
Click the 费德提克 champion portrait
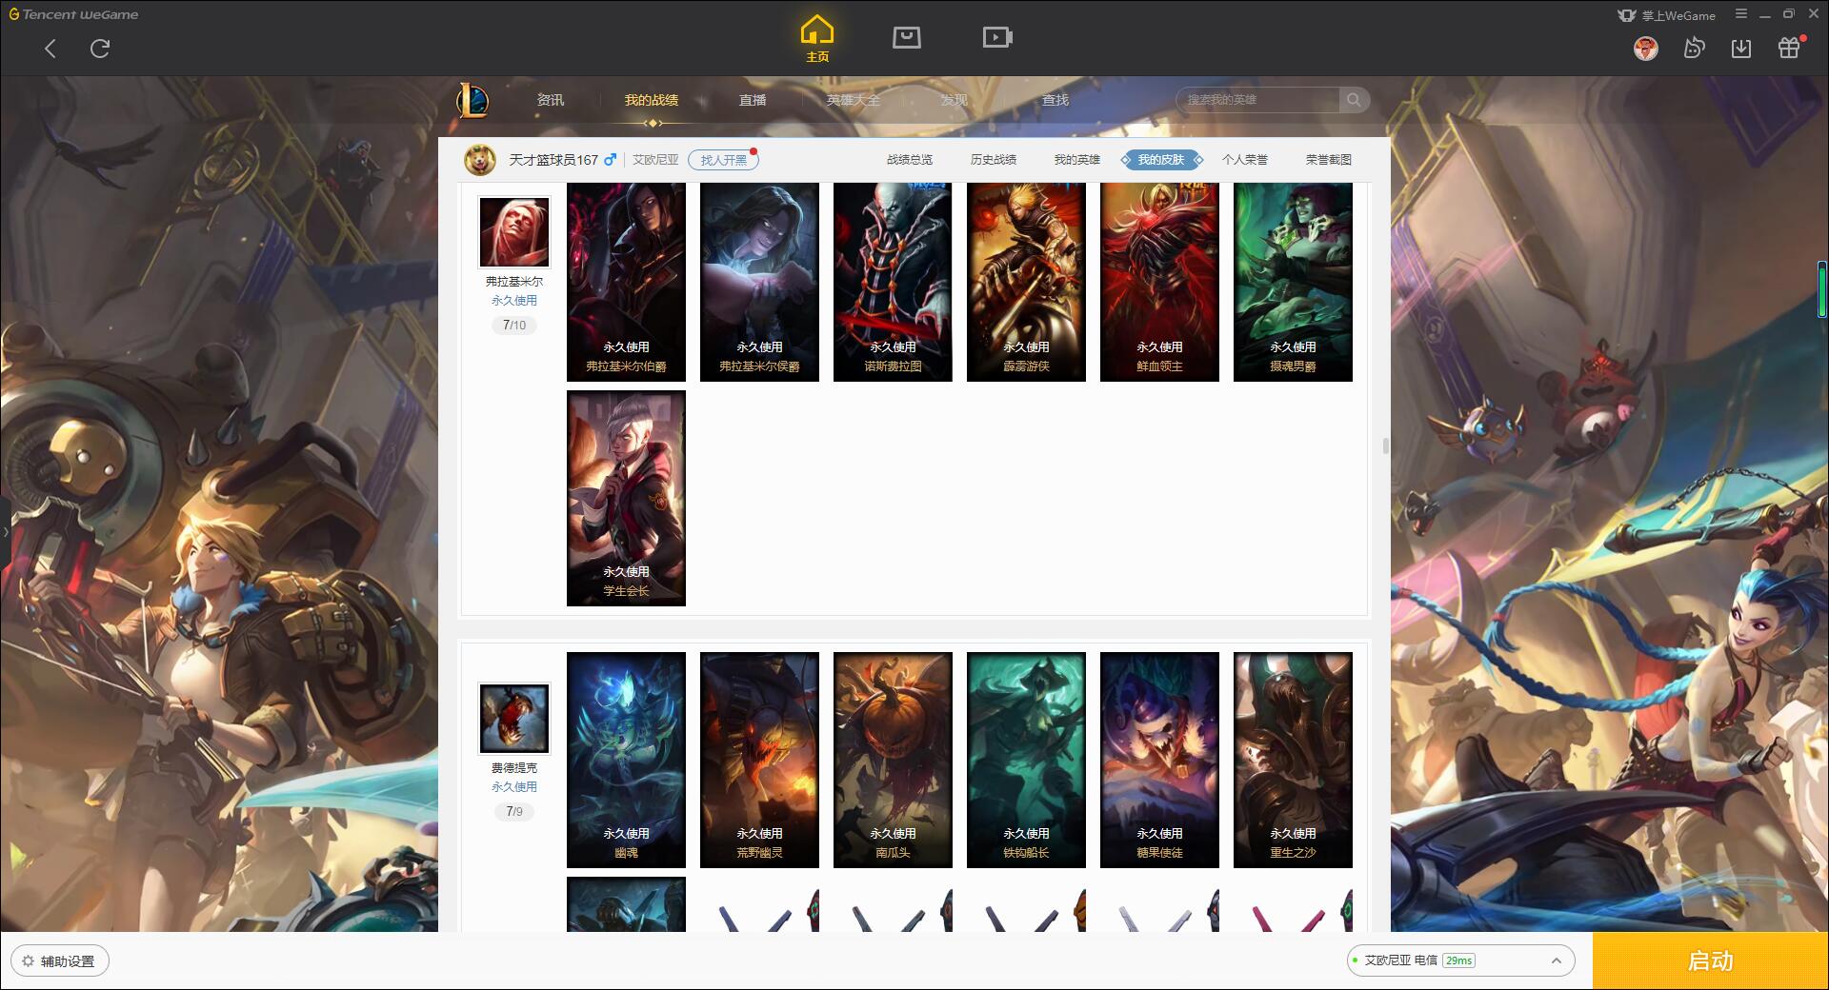click(513, 719)
